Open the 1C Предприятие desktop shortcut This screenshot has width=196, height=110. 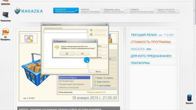(6, 34)
